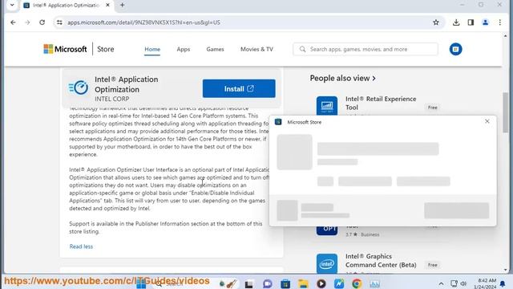Open the media player taskbar icon
The image size is (513, 289).
tap(321, 283)
